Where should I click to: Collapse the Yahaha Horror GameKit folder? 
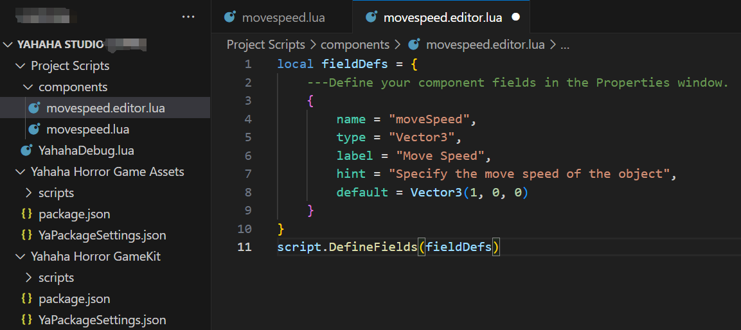tap(20, 256)
